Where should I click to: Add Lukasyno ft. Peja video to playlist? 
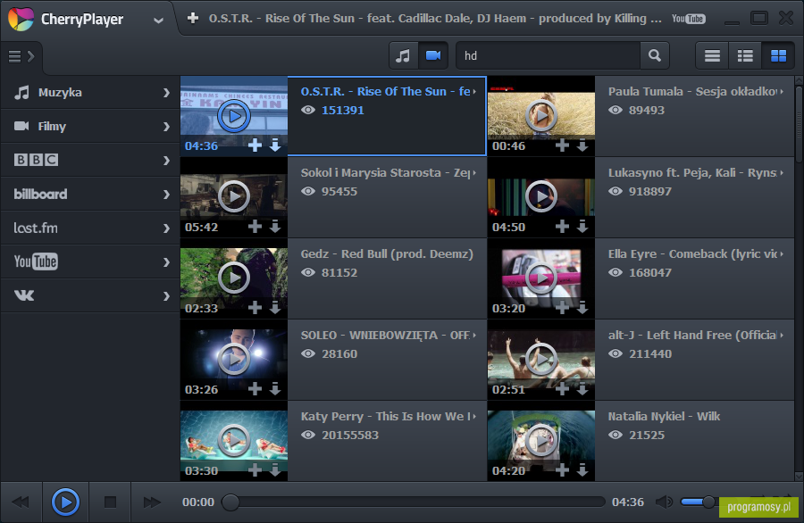click(563, 227)
